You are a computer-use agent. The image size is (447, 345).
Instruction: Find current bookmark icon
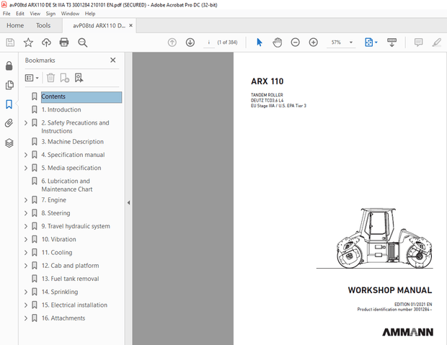79,78
